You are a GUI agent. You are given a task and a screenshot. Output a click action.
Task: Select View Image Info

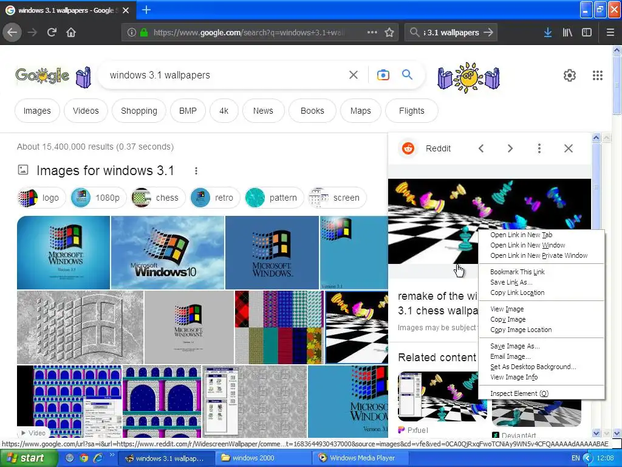pyautogui.click(x=541, y=377)
